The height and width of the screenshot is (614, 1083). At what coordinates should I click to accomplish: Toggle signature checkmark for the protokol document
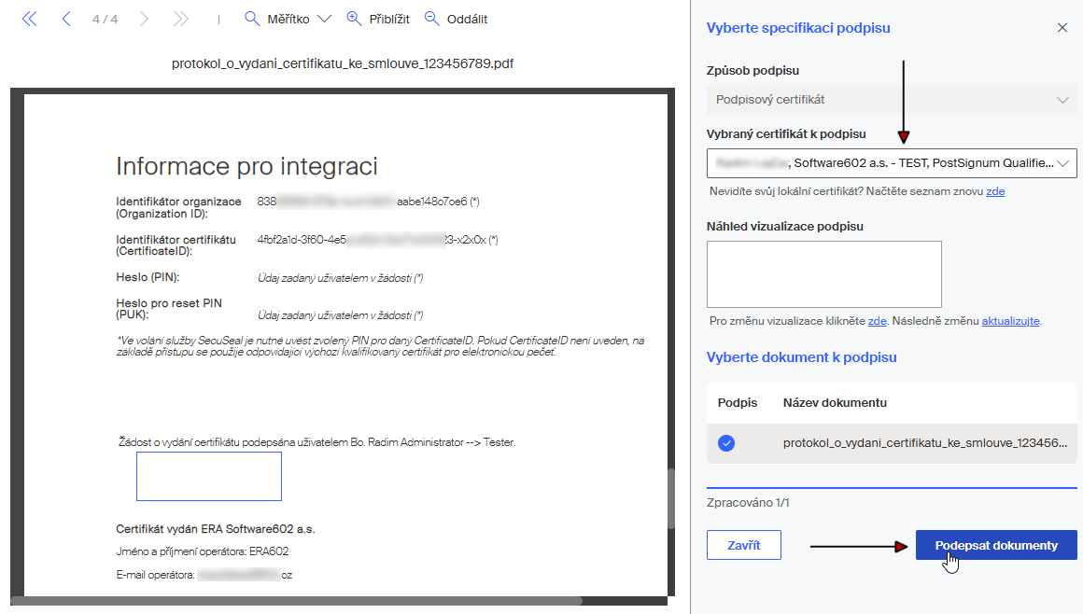[726, 444]
